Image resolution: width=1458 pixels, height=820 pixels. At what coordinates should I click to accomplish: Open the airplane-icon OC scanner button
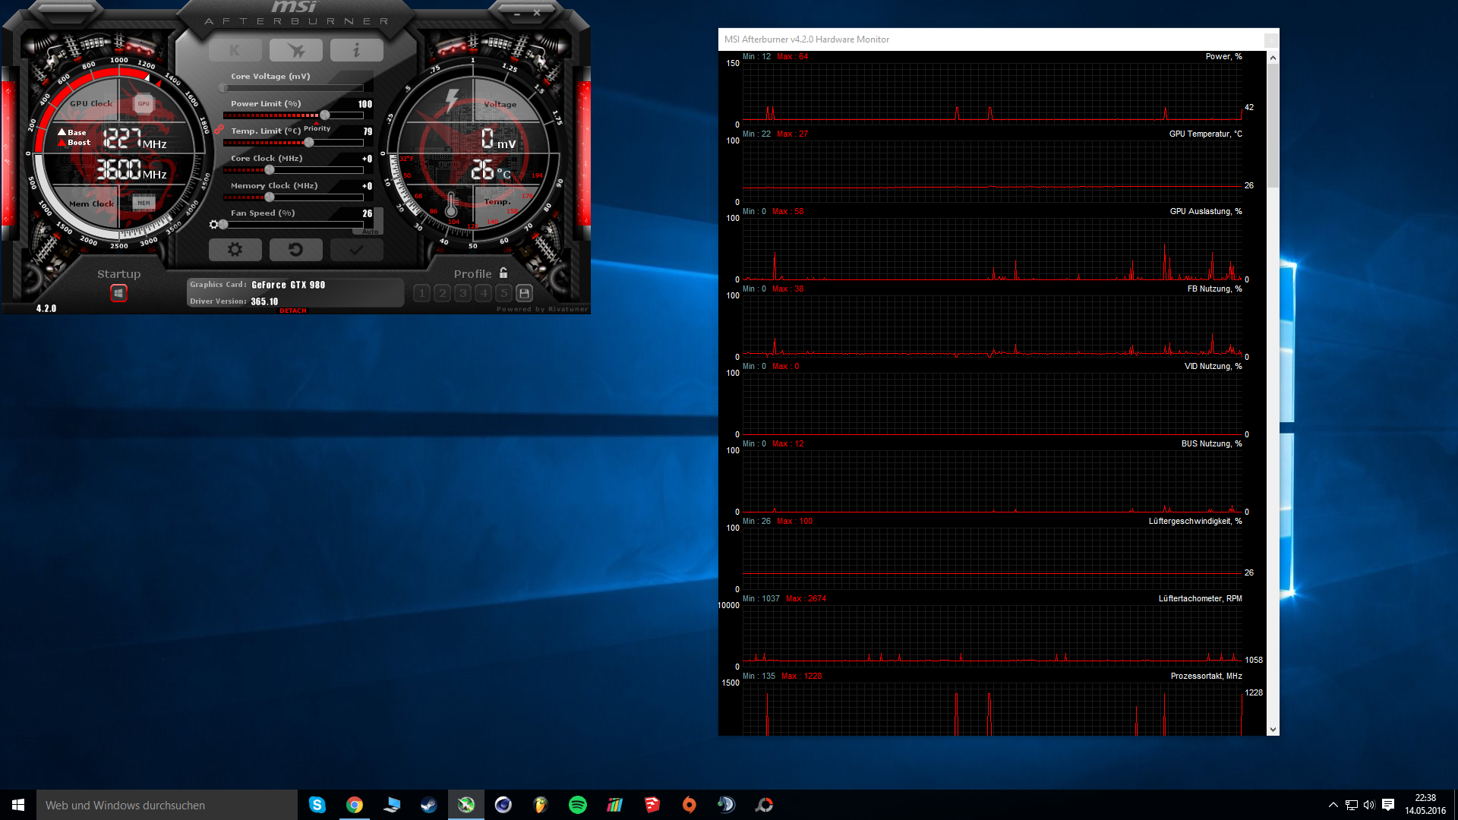[x=296, y=50]
